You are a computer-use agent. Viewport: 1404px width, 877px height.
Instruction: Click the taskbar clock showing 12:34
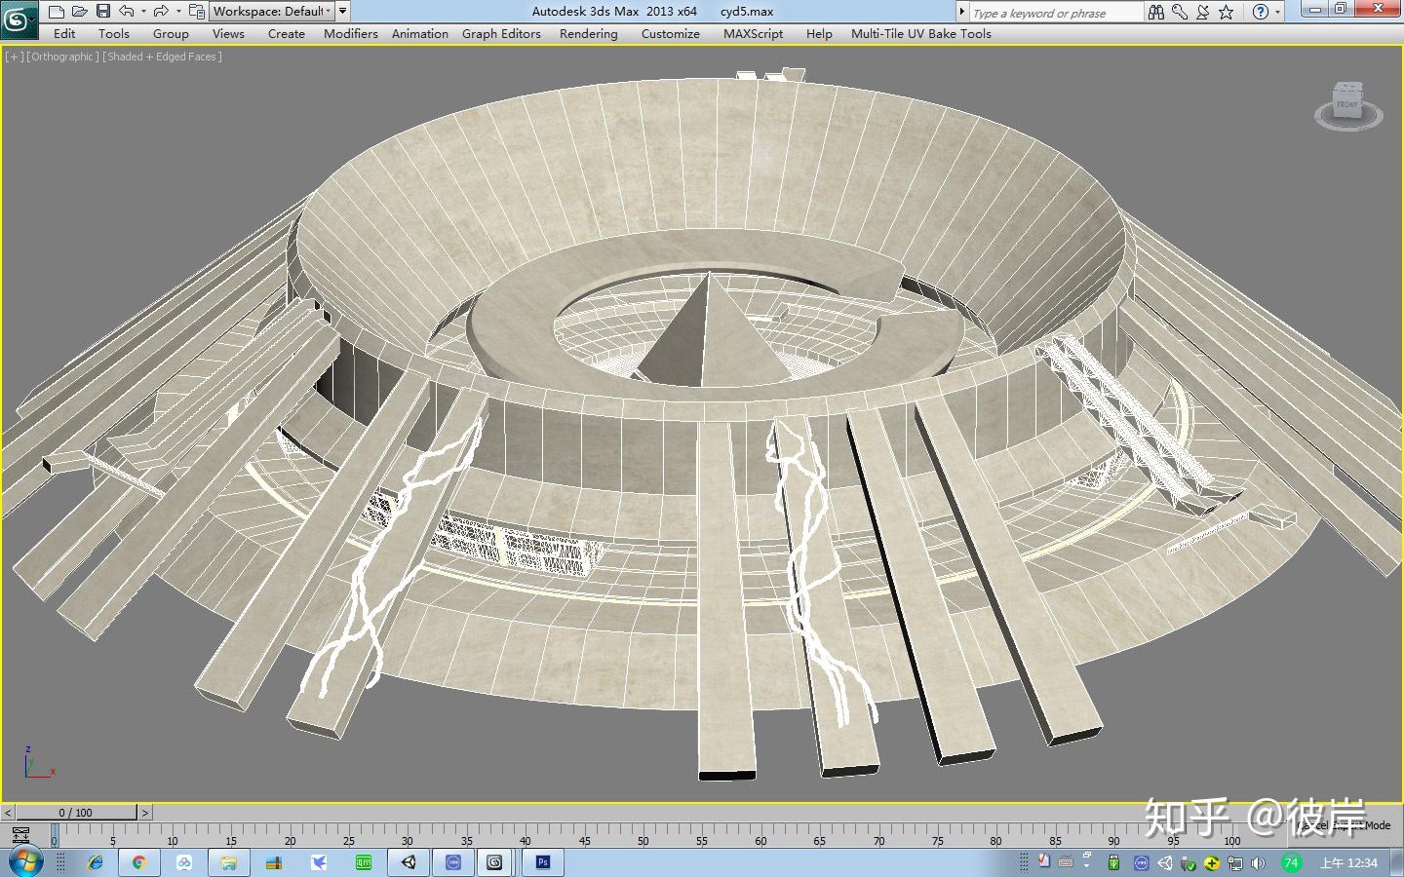coord(1348,863)
